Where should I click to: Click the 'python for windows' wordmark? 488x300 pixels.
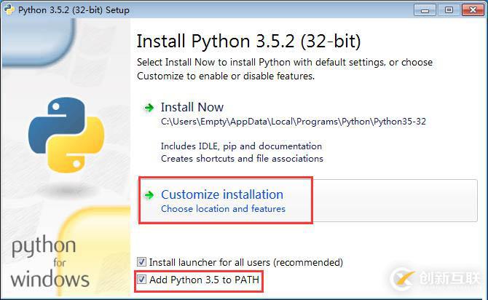[50, 261]
